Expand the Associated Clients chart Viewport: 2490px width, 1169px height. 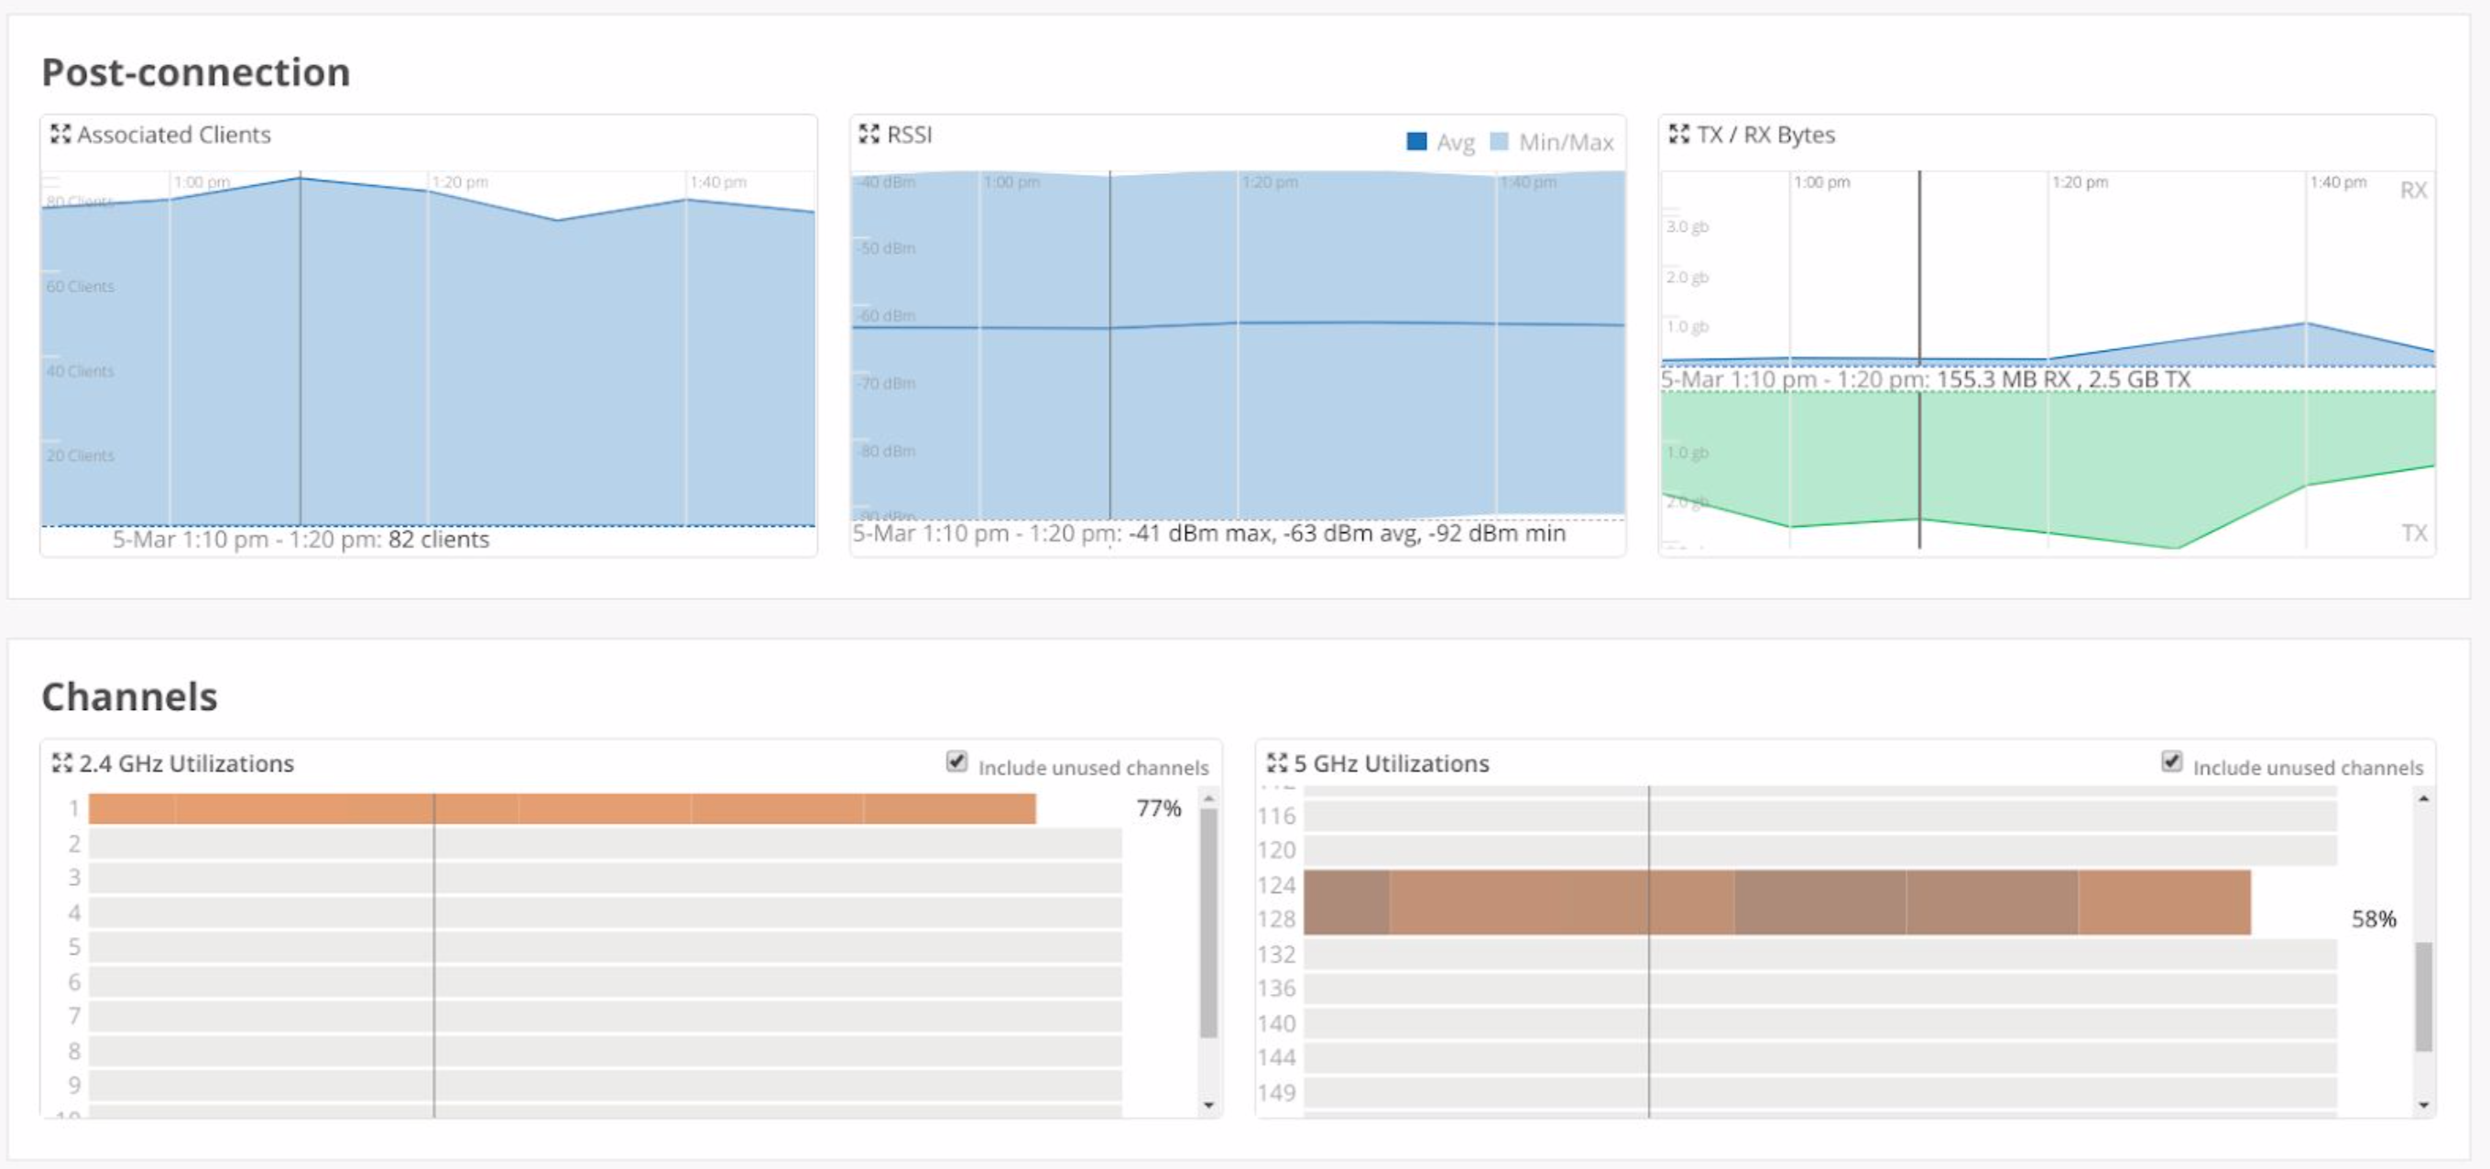click(x=60, y=134)
